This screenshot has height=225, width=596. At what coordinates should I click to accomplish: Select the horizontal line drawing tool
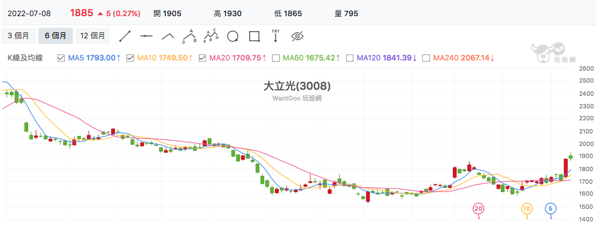[146, 36]
